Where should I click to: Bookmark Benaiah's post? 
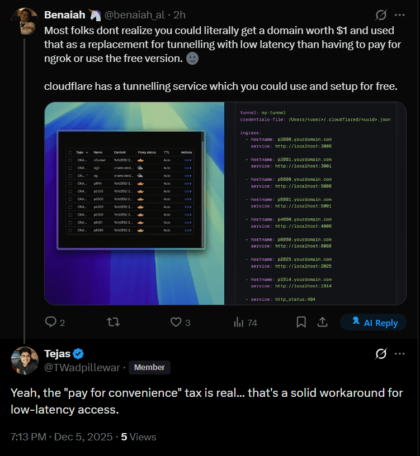[301, 322]
